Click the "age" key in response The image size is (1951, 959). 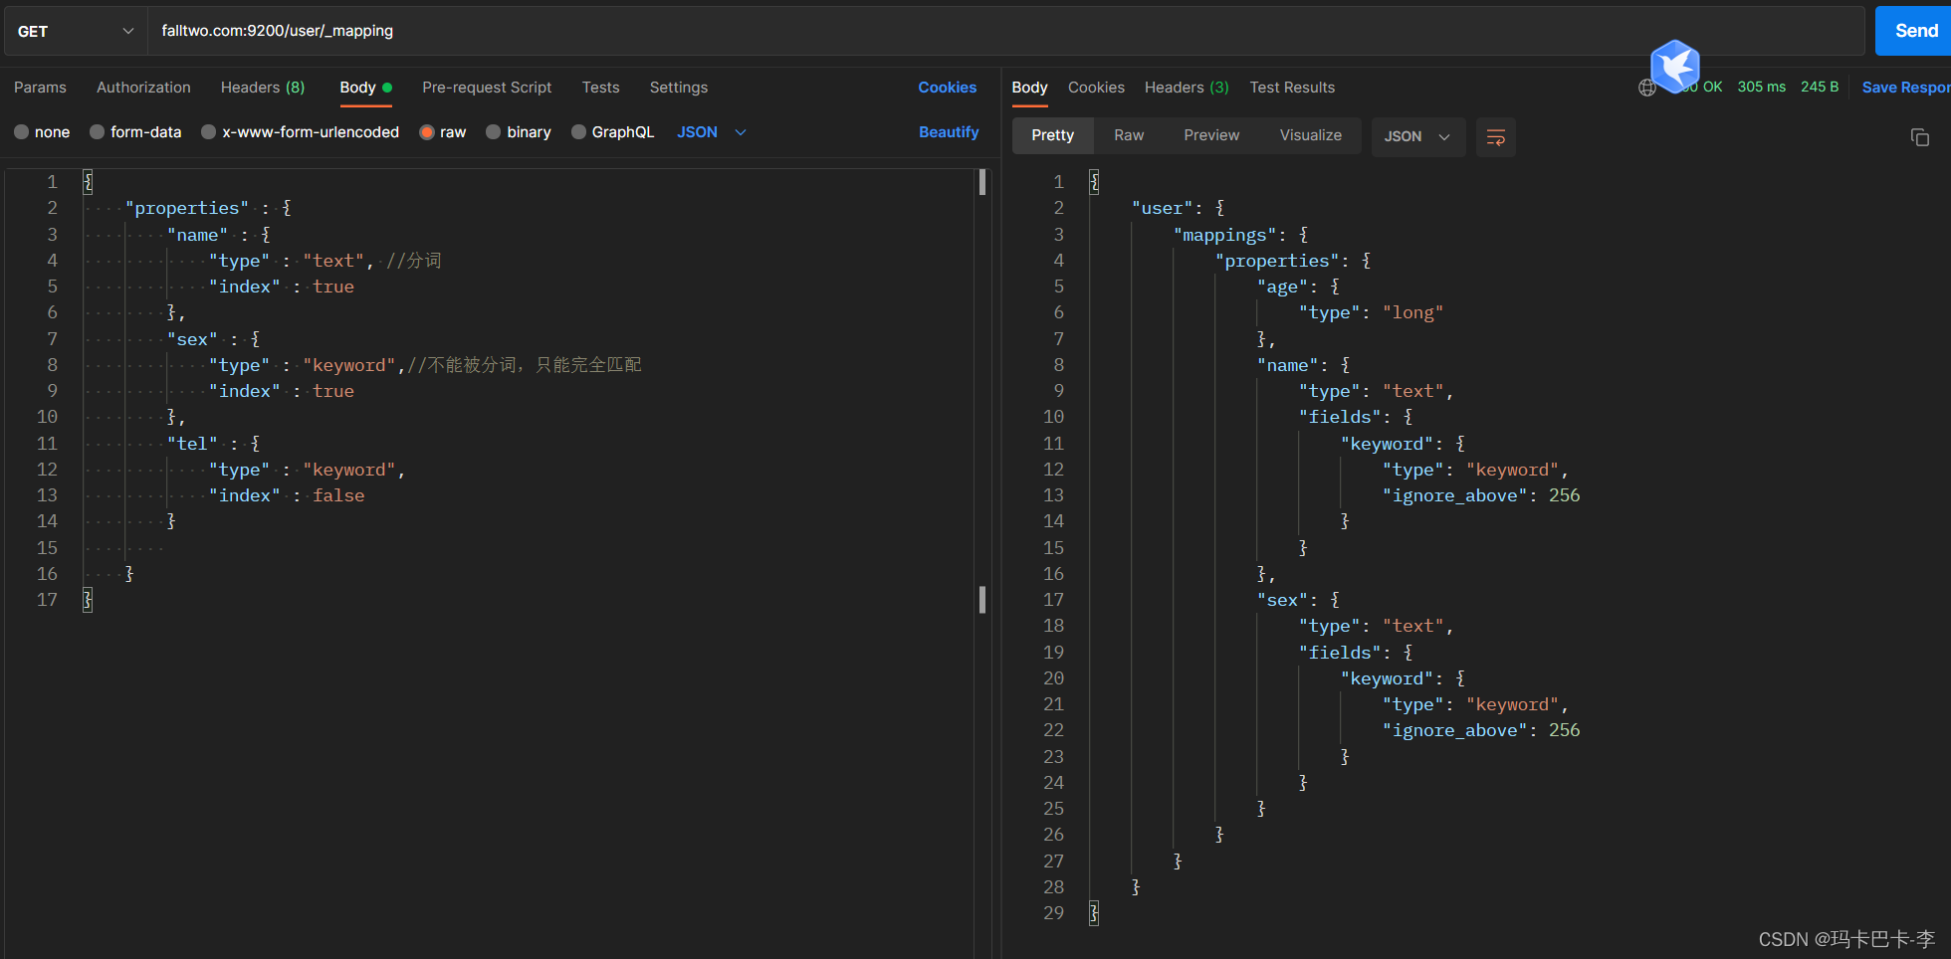click(x=1282, y=287)
